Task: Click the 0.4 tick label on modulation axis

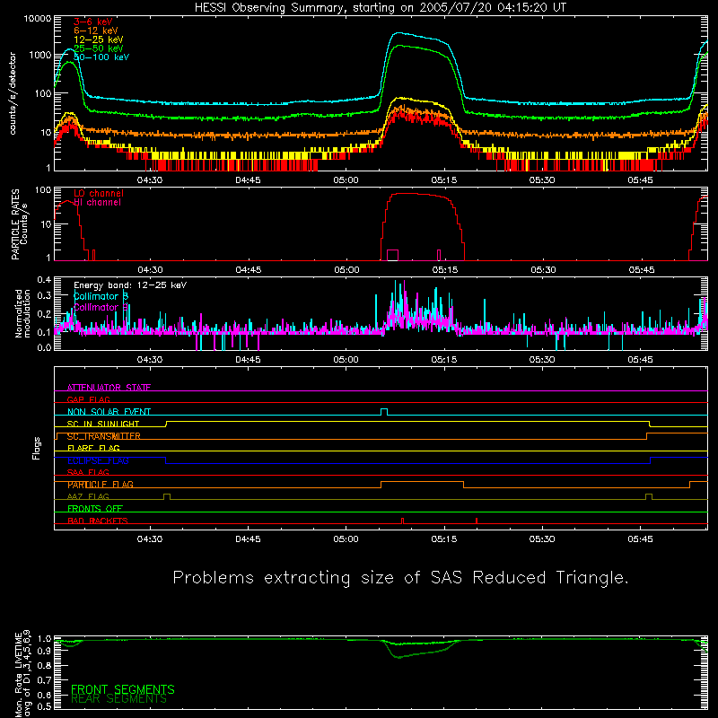Action: pos(44,279)
